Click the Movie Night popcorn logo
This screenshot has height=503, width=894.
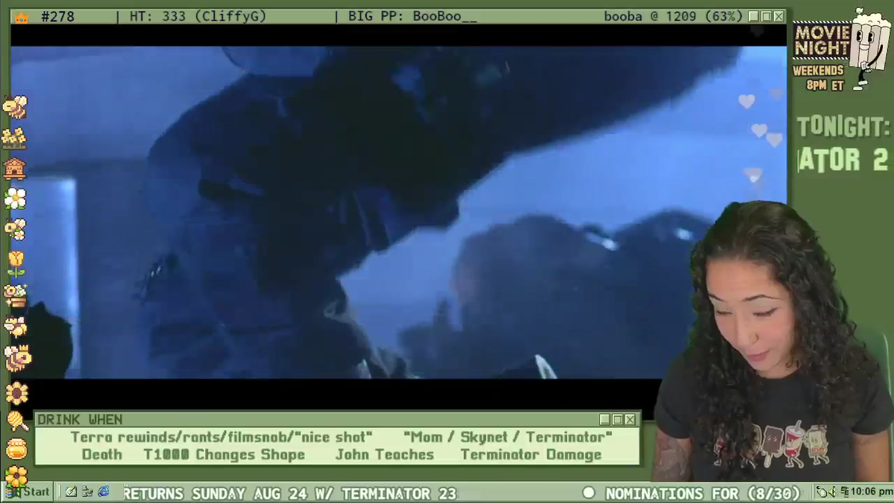842,49
